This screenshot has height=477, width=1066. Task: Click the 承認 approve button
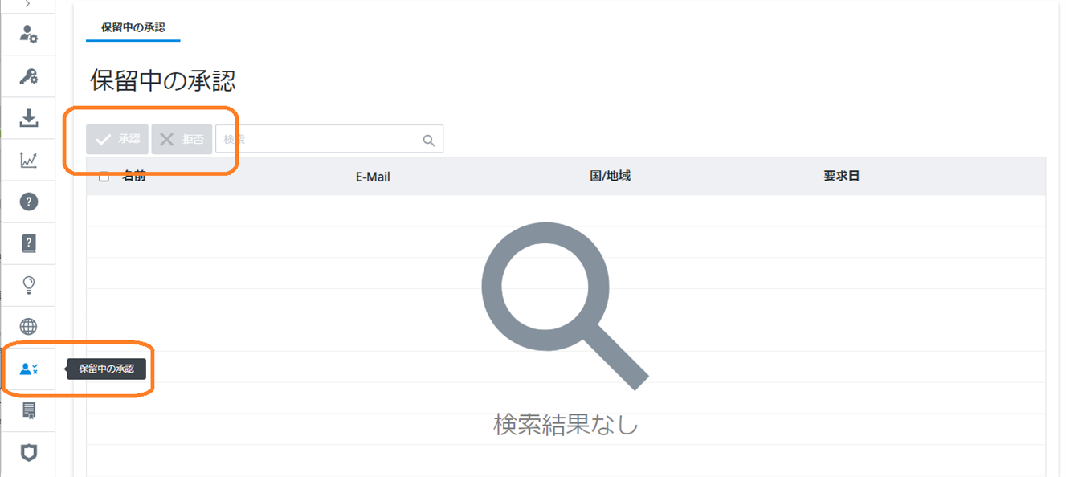tap(117, 139)
